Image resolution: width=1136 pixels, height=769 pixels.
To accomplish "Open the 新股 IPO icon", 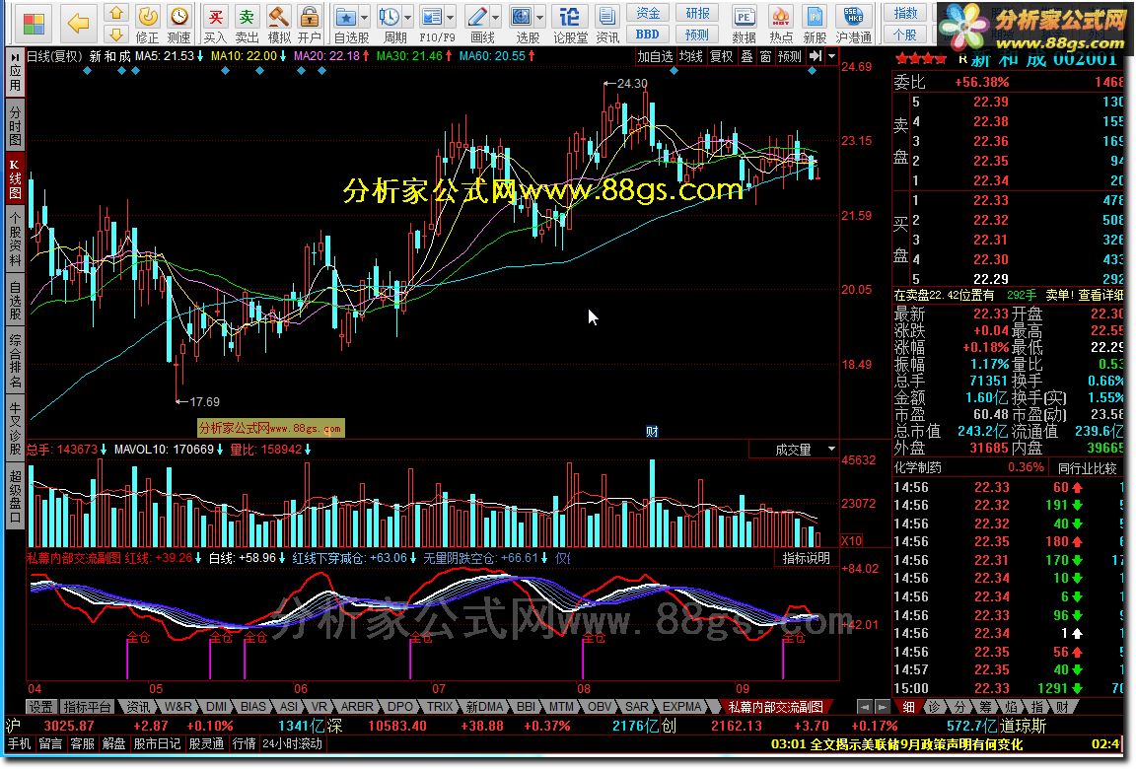I will coord(816,17).
